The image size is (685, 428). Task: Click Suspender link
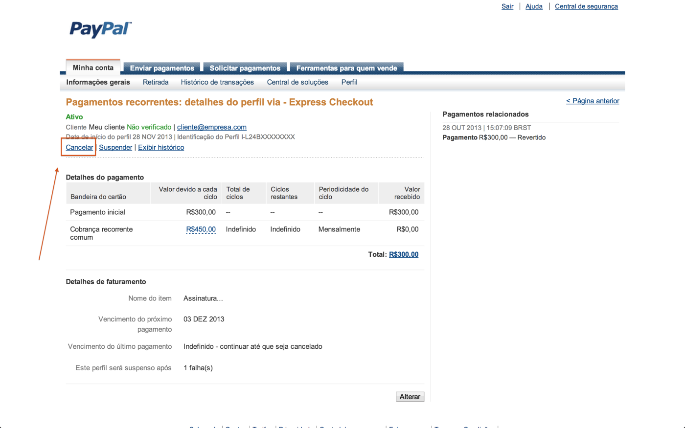coord(115,147)
